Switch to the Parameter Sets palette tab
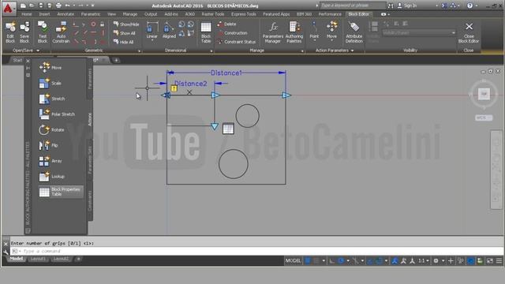Viewport: 505px width, 284px height. tap(90, 160)
